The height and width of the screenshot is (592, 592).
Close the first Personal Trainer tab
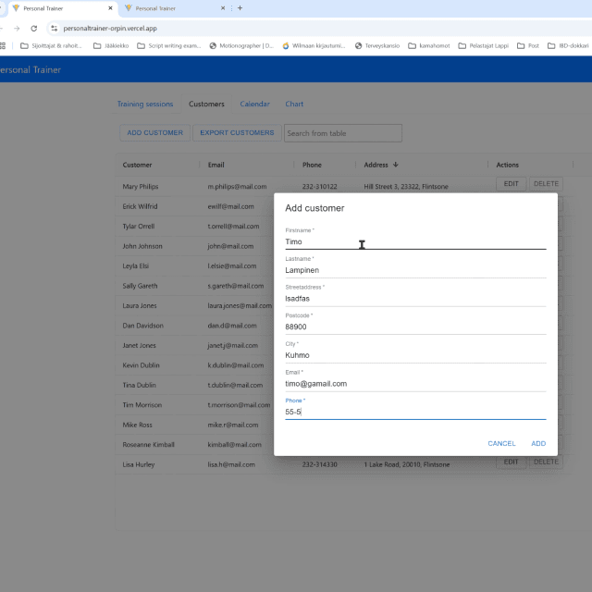pyautogui.click(x=112, y=8)
